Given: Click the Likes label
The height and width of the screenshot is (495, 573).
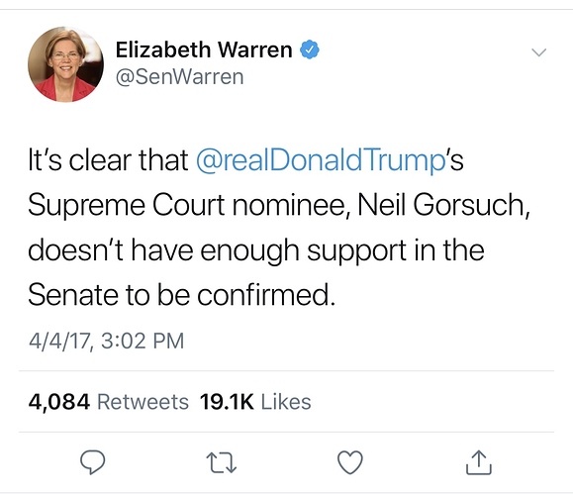Looking at the screenshot, I should click(x=286, y=402).
